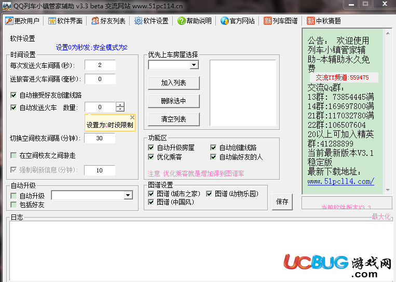The width and height of the screenshot is (396, 282).
Task: Click 切换空间校友间隔 input field
Action: [100, 138]
